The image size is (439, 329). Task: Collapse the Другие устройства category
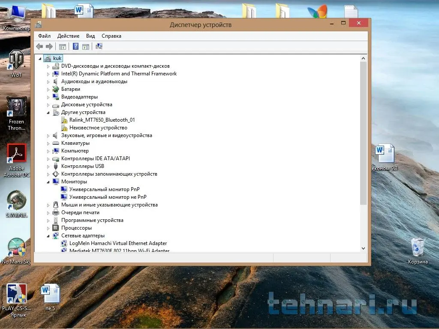48,113
